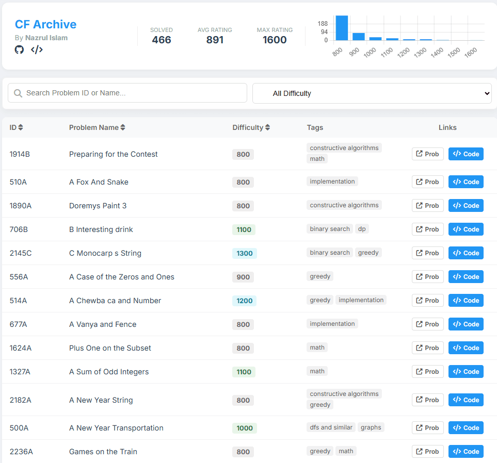Open Prob link for B Interesting drink
The image size is (497, 463).
click(x=427, y=229)
